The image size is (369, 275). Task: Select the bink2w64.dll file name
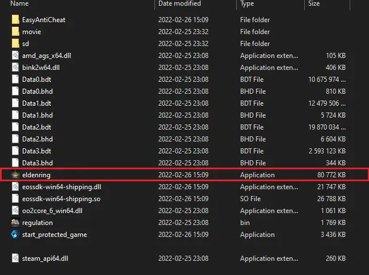tap(41, 68)
